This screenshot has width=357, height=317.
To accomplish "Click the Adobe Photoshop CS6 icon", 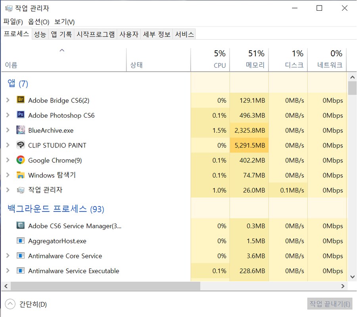I will click(x=21, y=115).
